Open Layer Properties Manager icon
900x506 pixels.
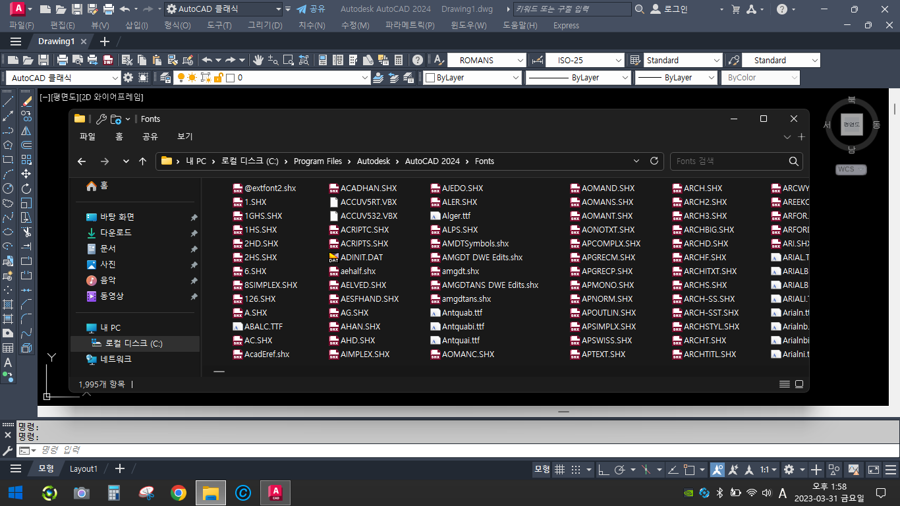tap(165, 78)
